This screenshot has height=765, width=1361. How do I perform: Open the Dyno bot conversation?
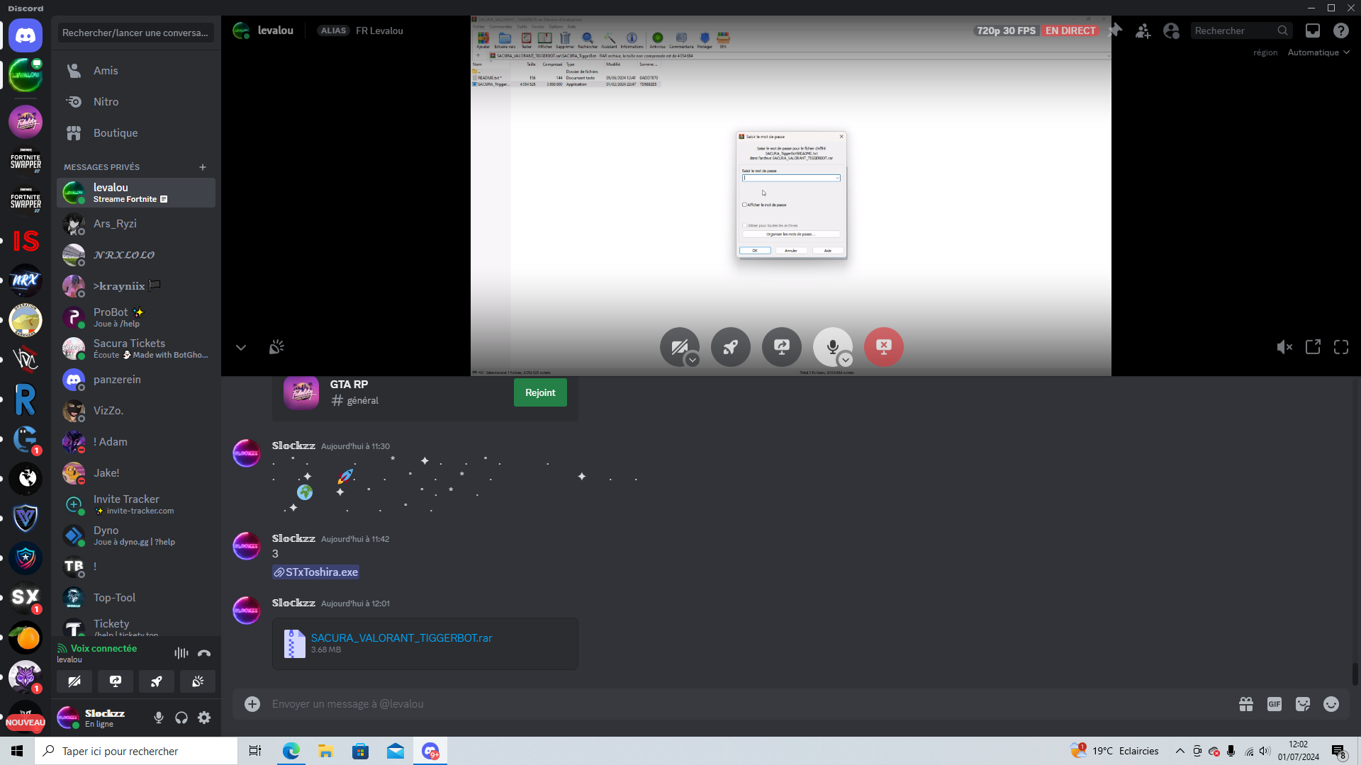point(136,535)
